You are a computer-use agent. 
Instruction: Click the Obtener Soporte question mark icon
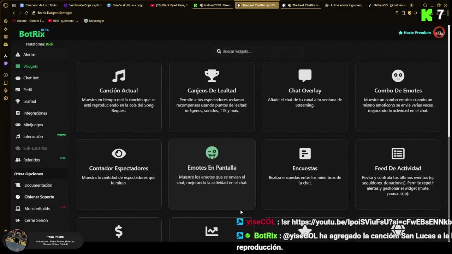(18, 197)
